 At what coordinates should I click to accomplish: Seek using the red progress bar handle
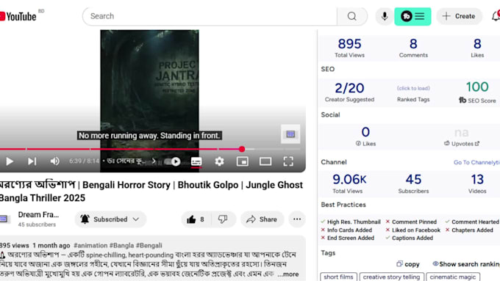[x=242, y=149]
